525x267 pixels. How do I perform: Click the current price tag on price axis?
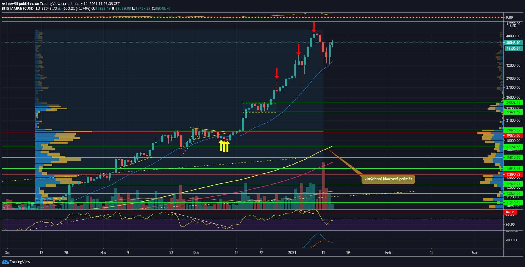pos(513,43)
